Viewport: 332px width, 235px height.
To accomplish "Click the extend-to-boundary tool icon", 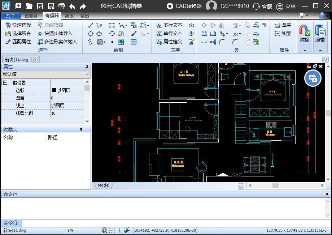I will tap(213, 42).
